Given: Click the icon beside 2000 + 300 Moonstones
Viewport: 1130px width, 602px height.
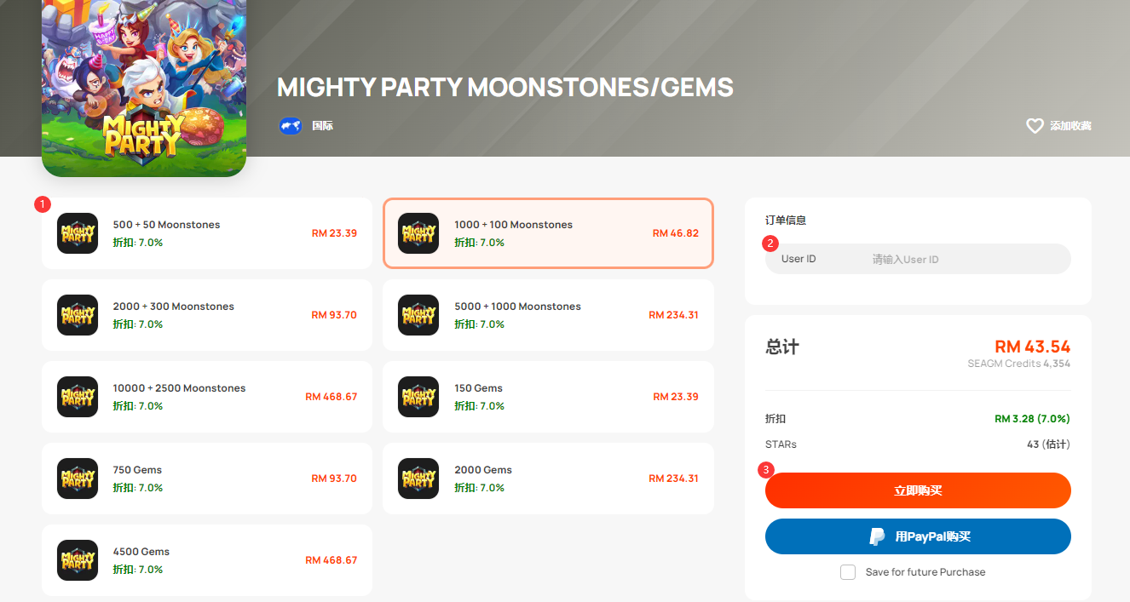Looking at the screenshot, I should click(78, 315).
